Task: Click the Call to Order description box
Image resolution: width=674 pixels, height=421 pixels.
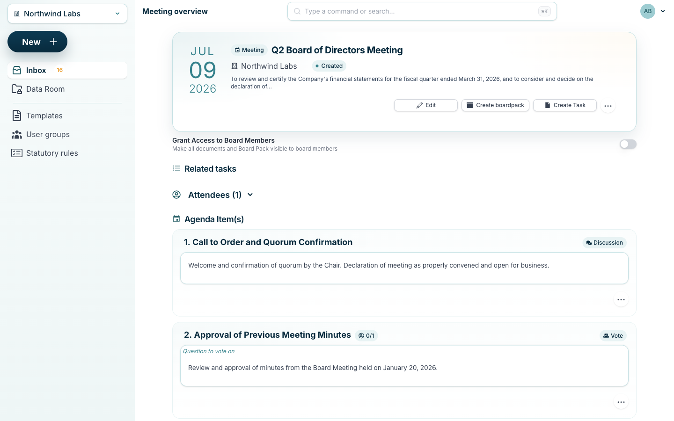Action: [404, 268]
